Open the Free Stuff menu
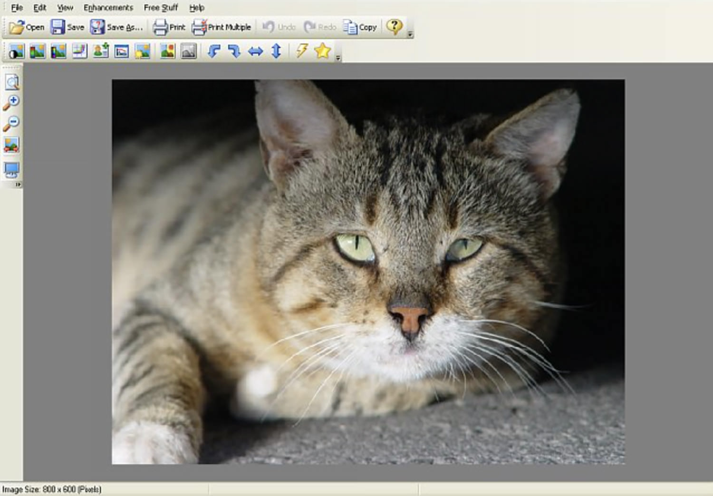The image size is (713, 496). 161,7
